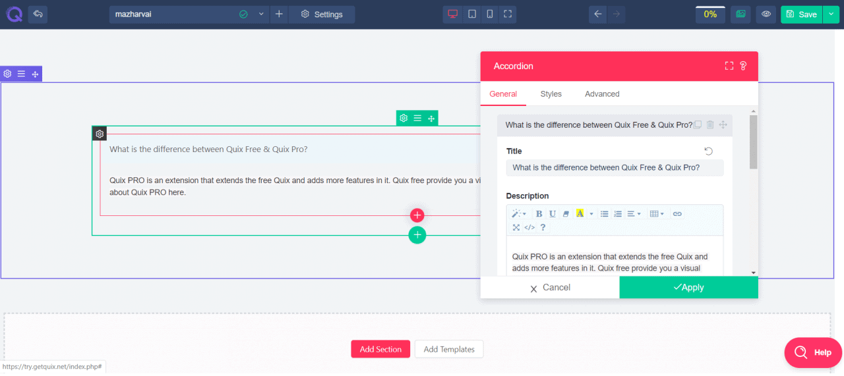
Task: Click the undo left arrow in top bar
Action: click(x=597, y=14)
